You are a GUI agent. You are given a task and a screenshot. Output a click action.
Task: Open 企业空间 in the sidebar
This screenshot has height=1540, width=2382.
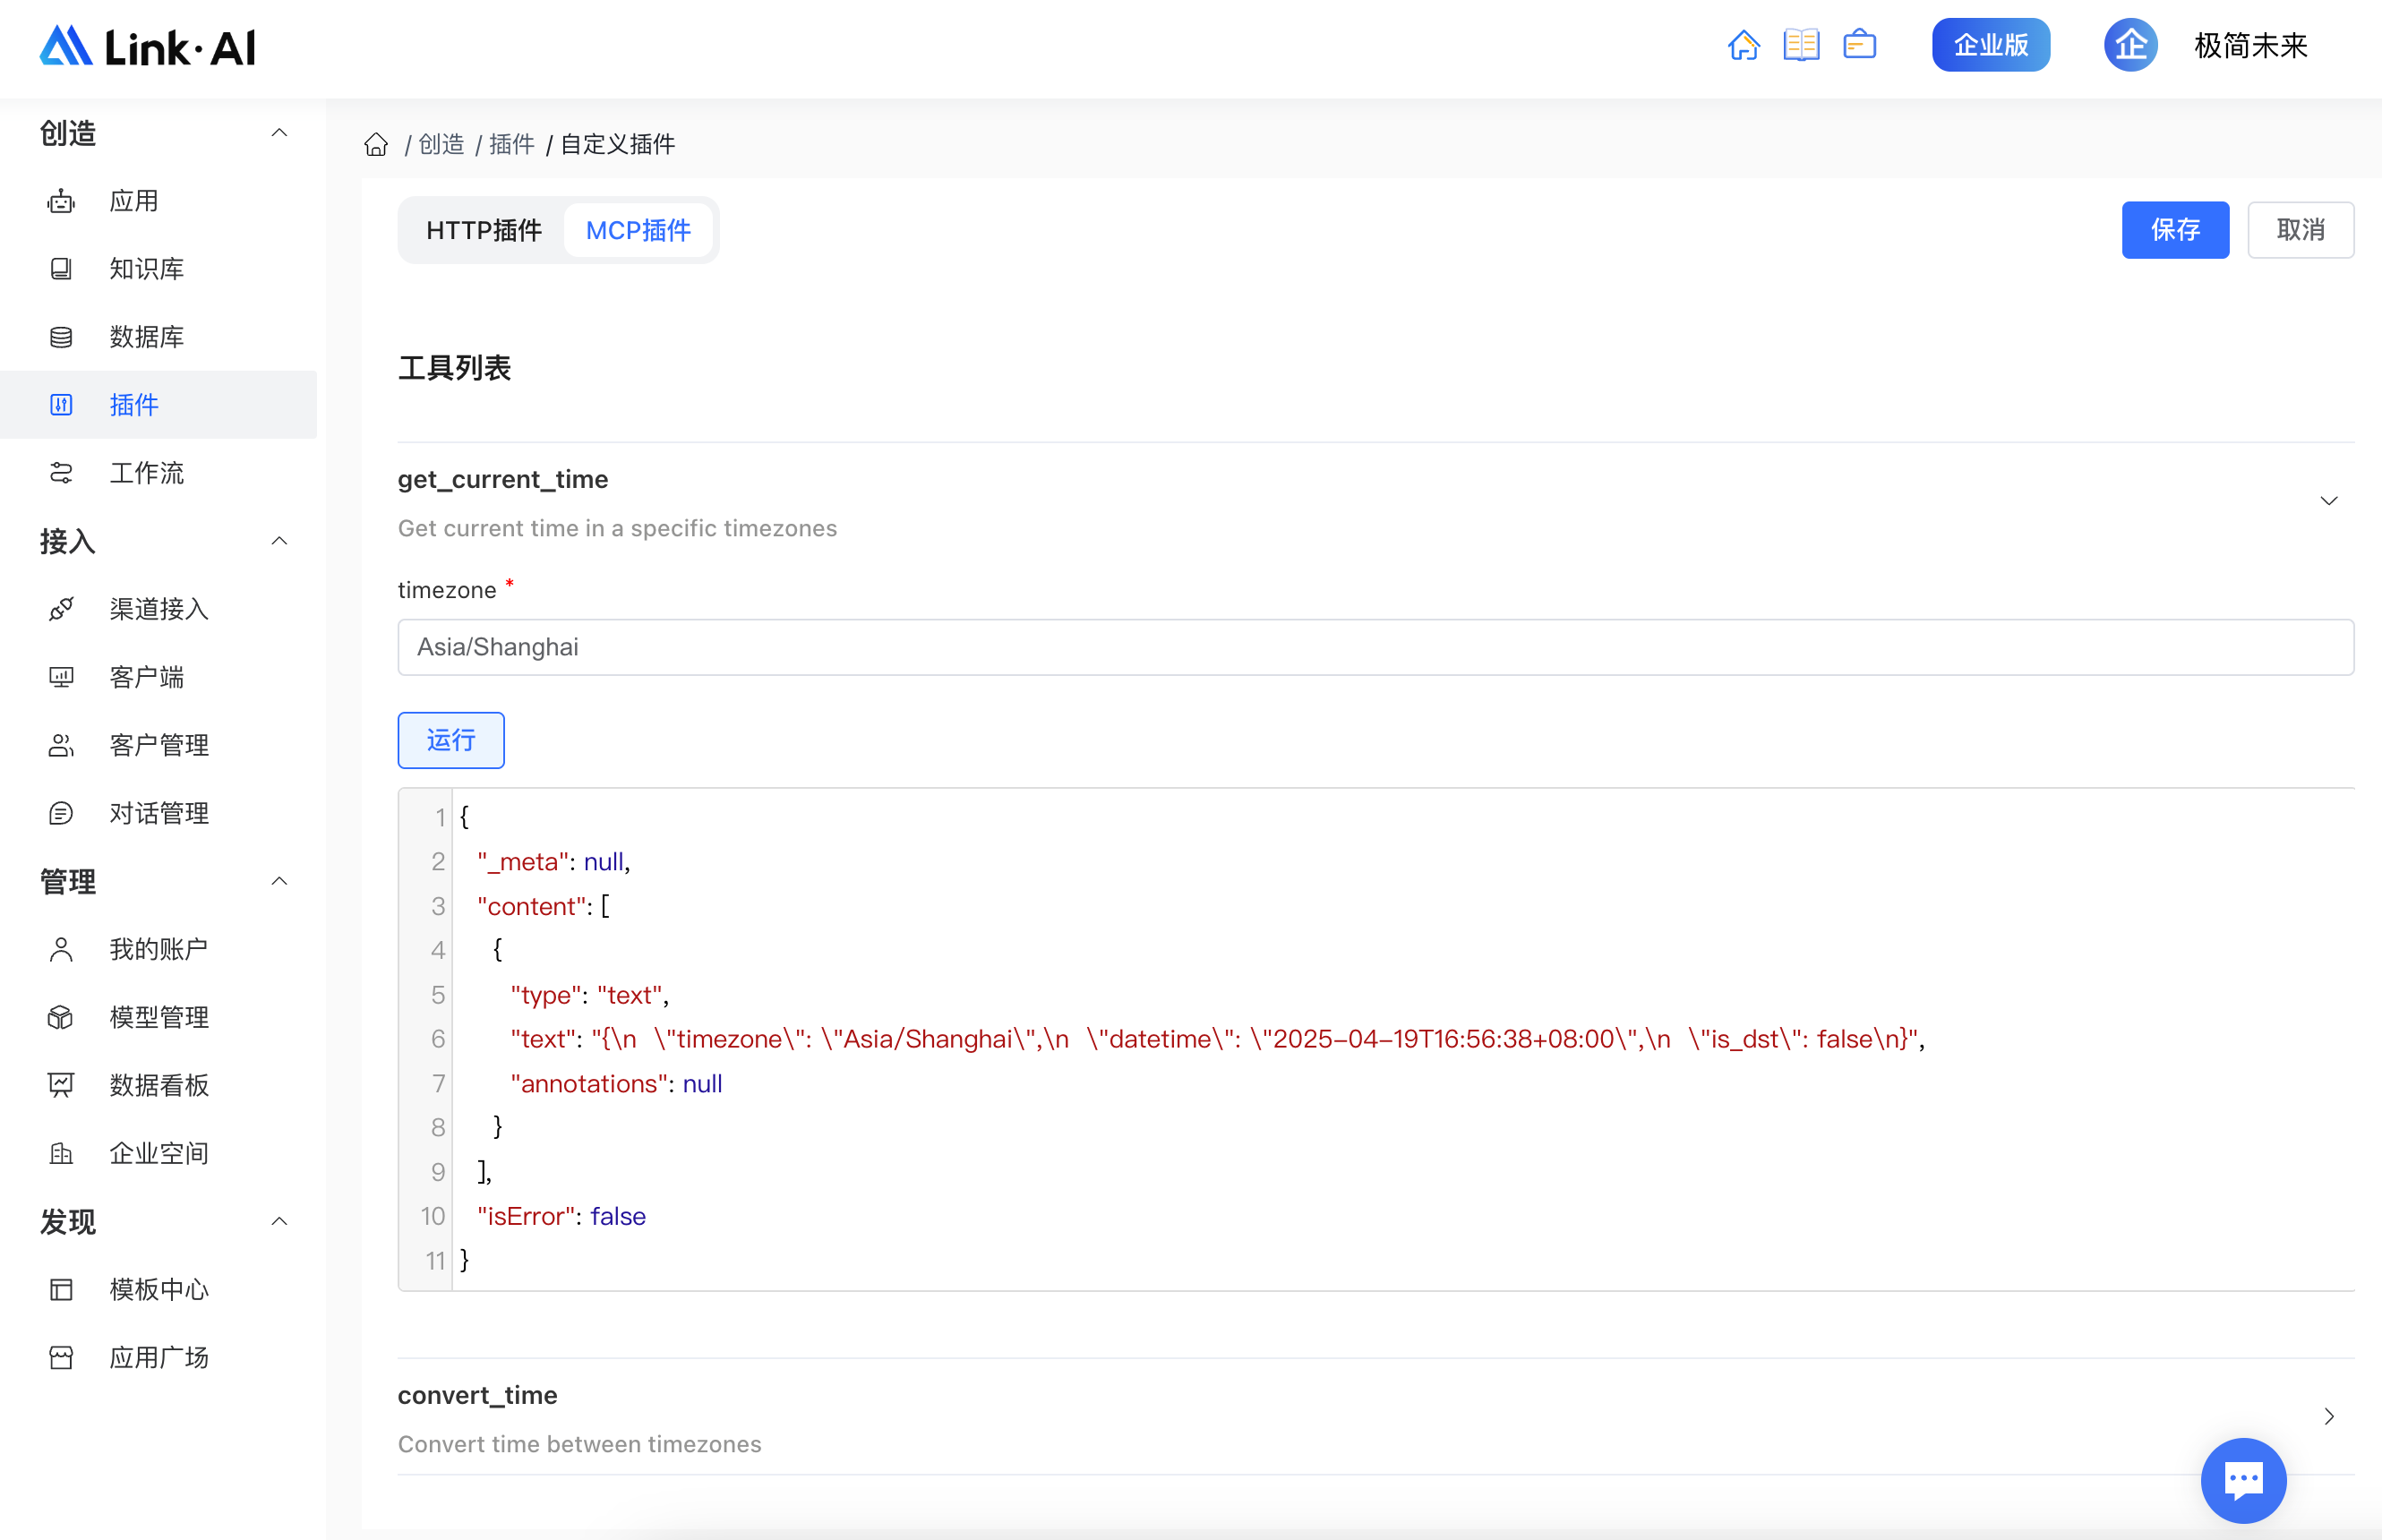click(158, 1153)
